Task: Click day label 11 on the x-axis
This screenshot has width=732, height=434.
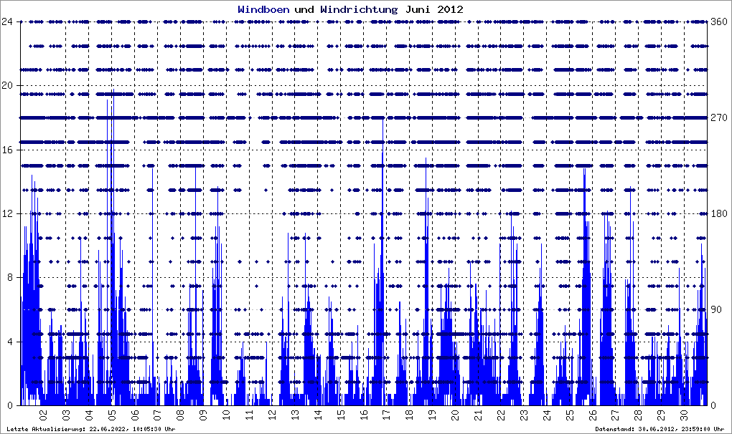Action: tap(249, 415)
